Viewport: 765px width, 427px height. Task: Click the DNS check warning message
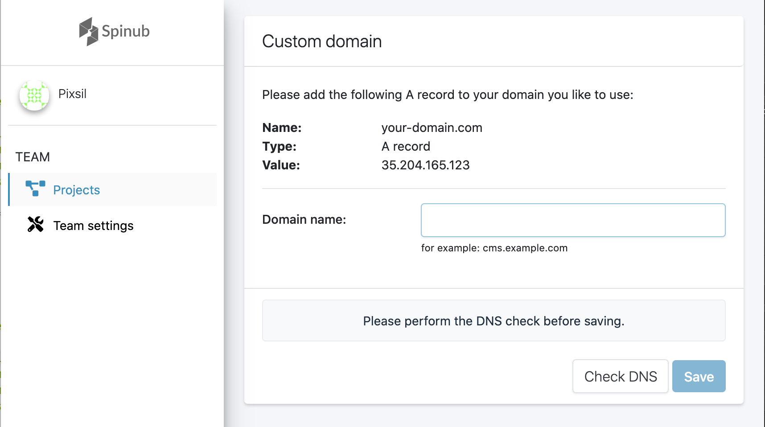coord(494,320)
